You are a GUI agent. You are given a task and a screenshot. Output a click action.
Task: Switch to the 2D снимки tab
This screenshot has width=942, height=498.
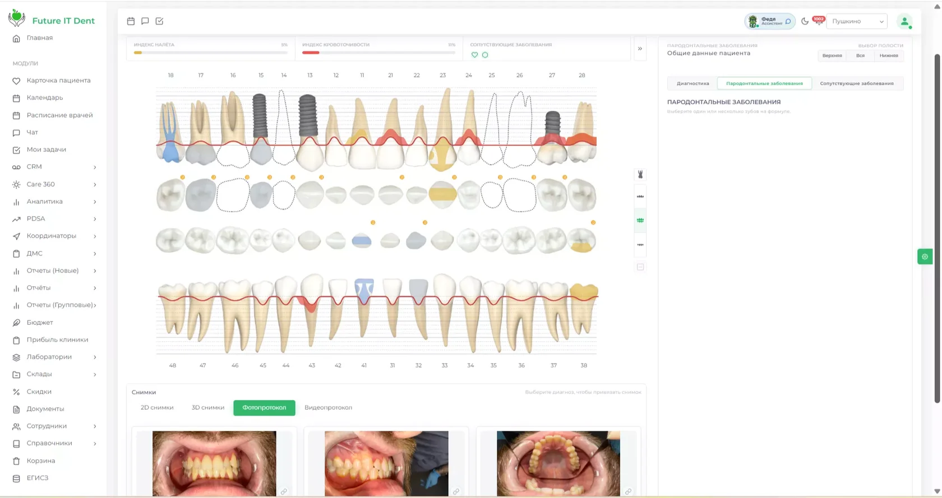tap(157, 408)
